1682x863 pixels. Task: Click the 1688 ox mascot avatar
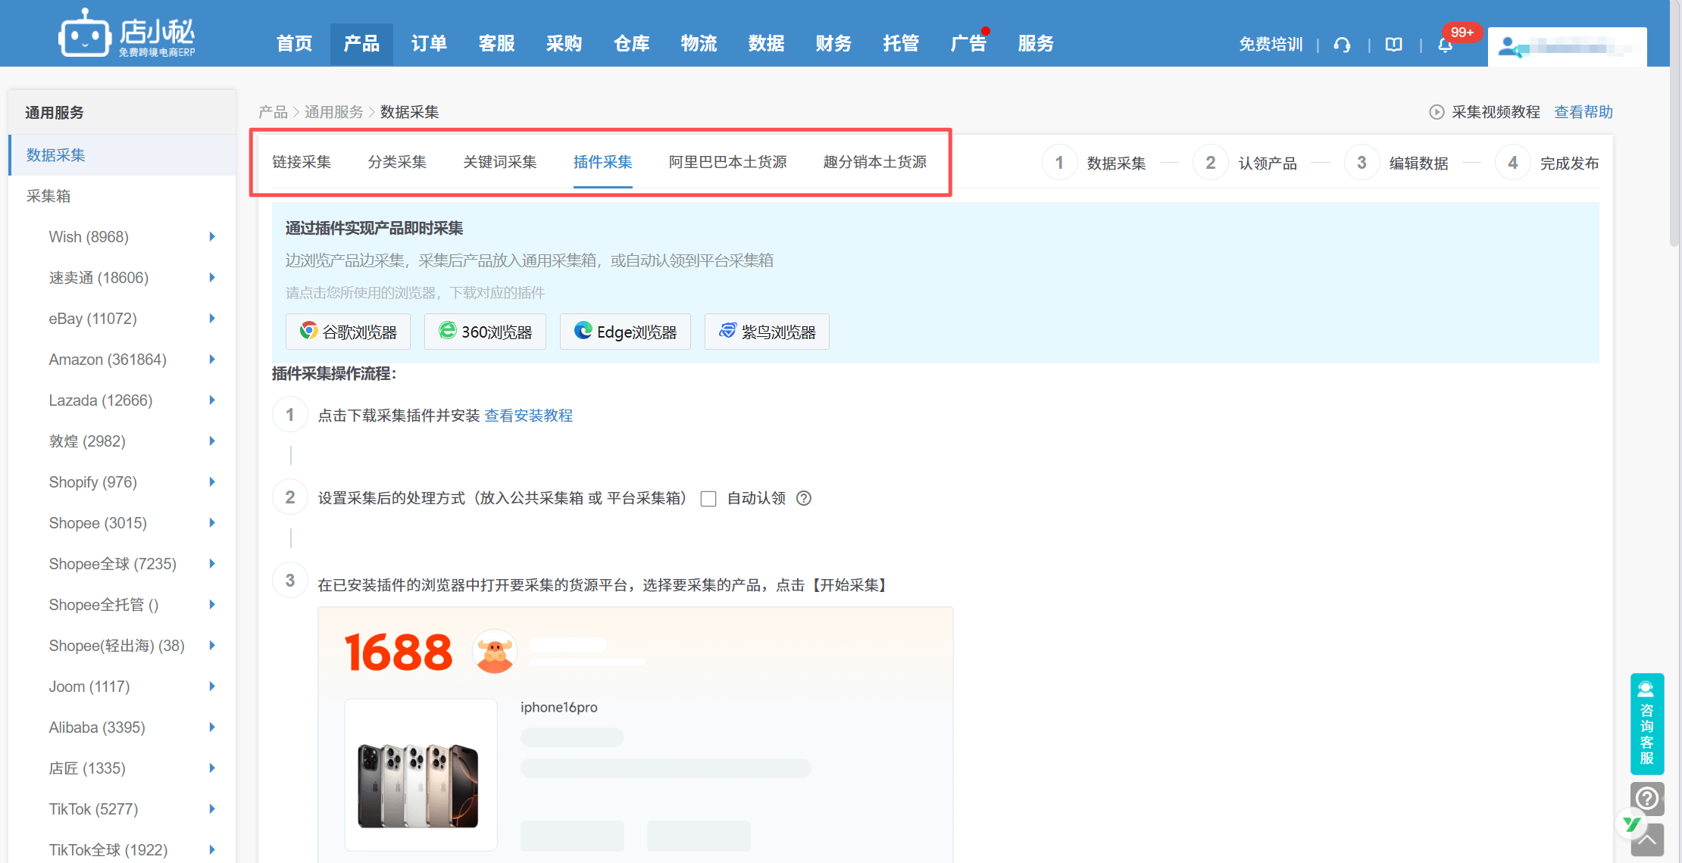tap(495, 652)
